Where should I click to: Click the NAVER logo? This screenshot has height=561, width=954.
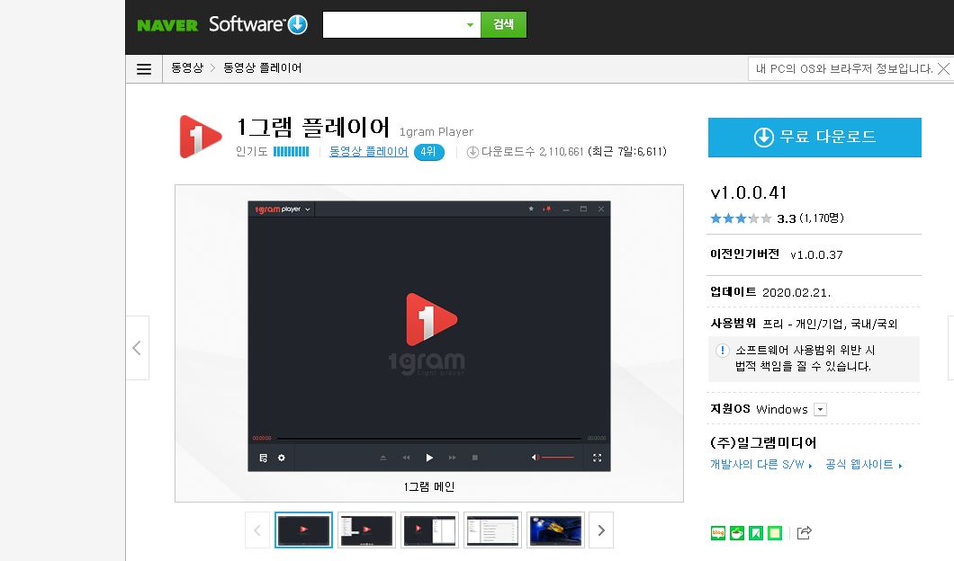click(167, 25)
